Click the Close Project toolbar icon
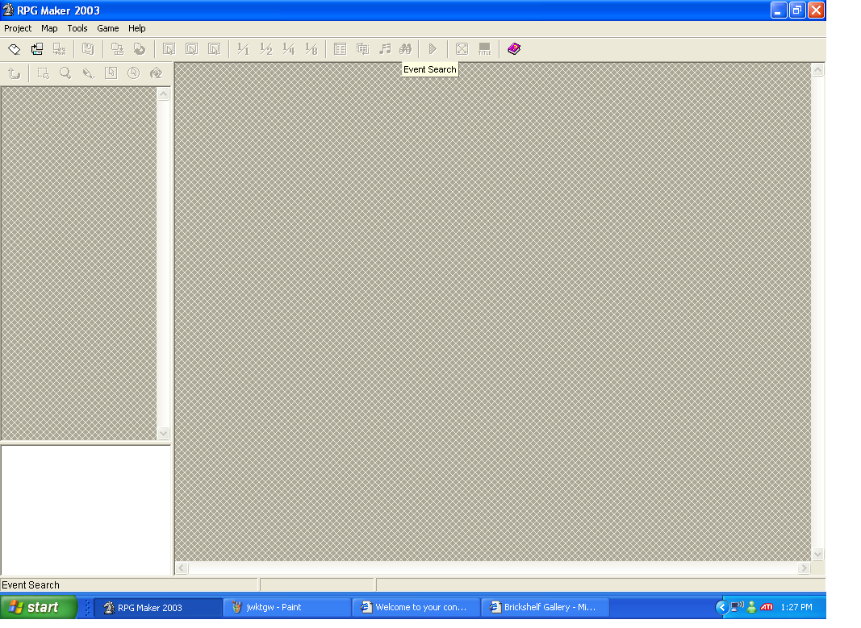The height and width of the screenshot is (628, 861). point(59,49)
